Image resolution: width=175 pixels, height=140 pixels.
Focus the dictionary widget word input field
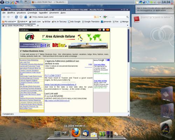(156, 17)
